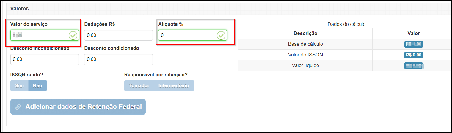Click the green checkmark in Alíquota field
This screenshot has width=452, height=133.
[221, 35]
